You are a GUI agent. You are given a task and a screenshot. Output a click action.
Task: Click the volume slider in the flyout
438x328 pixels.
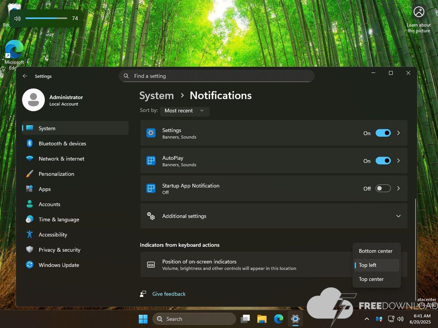(46, 18)
